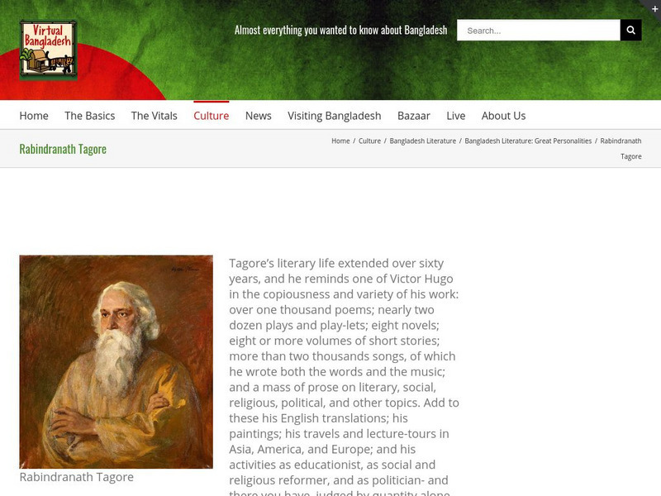Follow Bangladesh Literature breadcrumb link
The width and height of the screenshot is (661, 496).
click(x=423, y=141)
